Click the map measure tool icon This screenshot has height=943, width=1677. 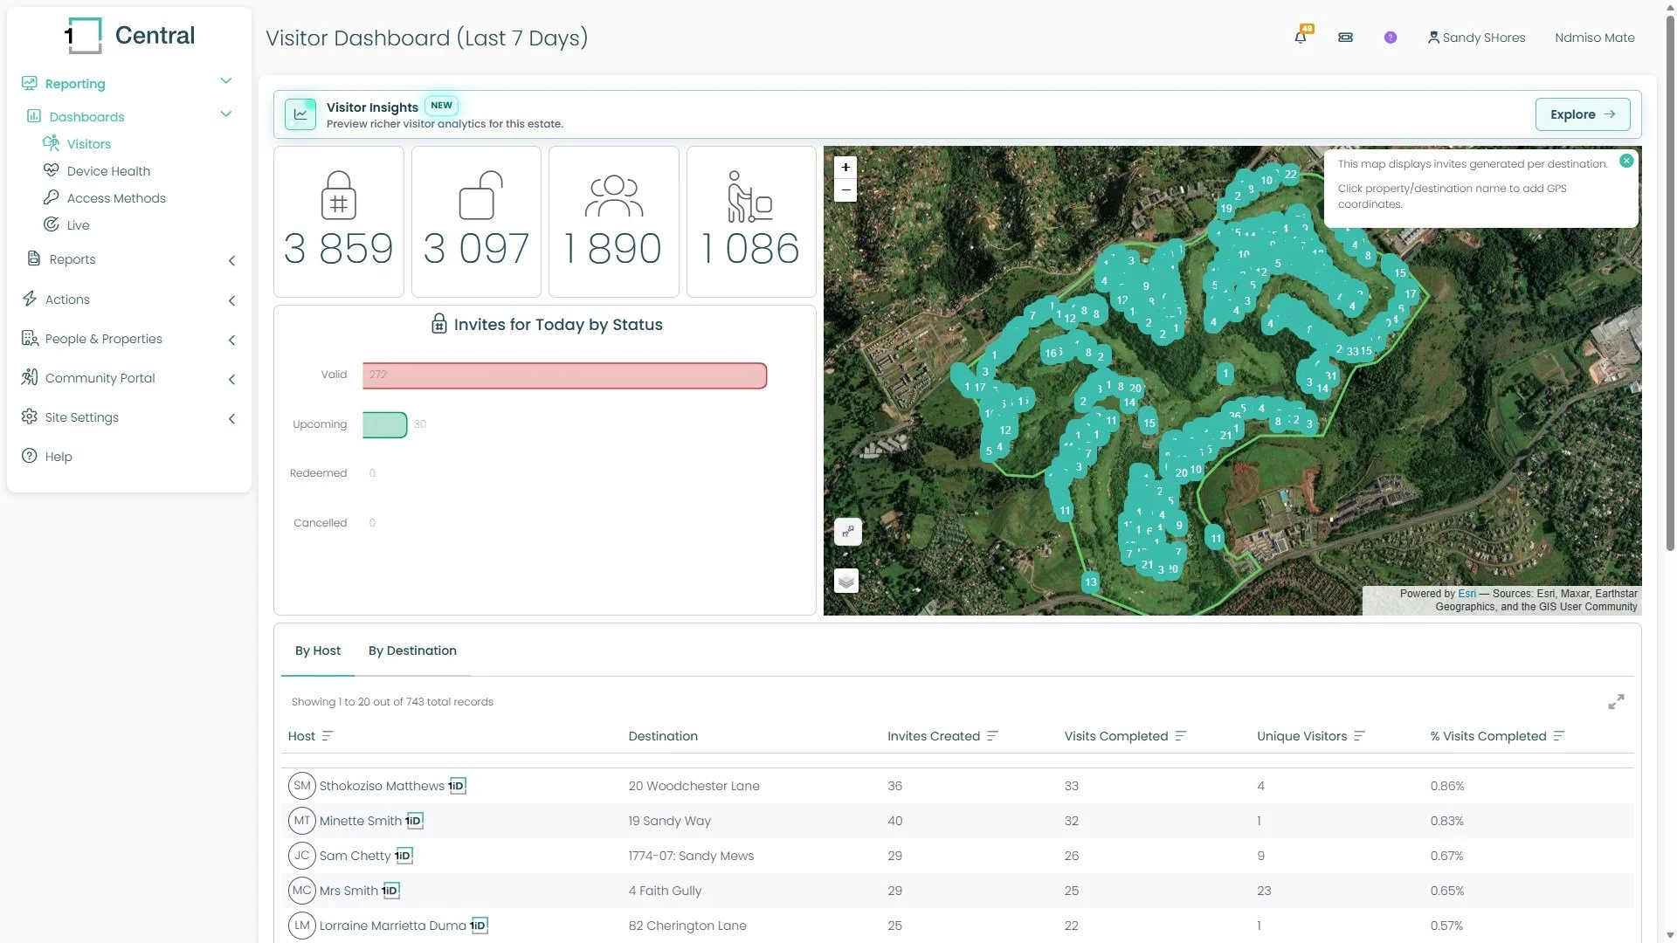847,532
